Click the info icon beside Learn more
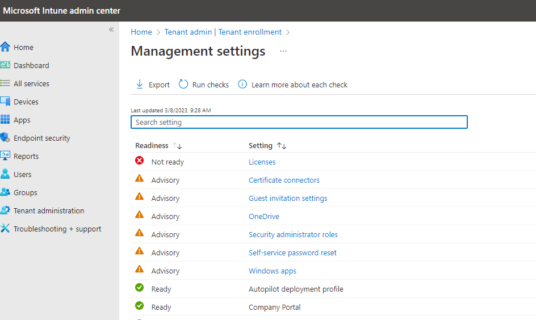This screenshot has height=320, width=536. coord(242,84)
